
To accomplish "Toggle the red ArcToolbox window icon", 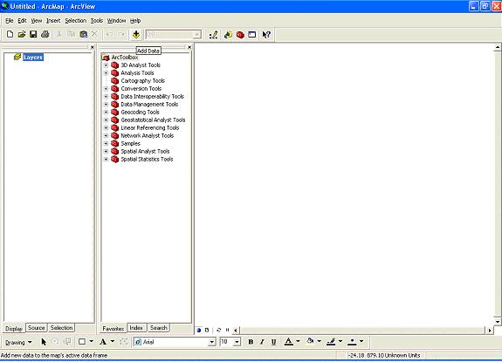I will (x=240, y=35).
